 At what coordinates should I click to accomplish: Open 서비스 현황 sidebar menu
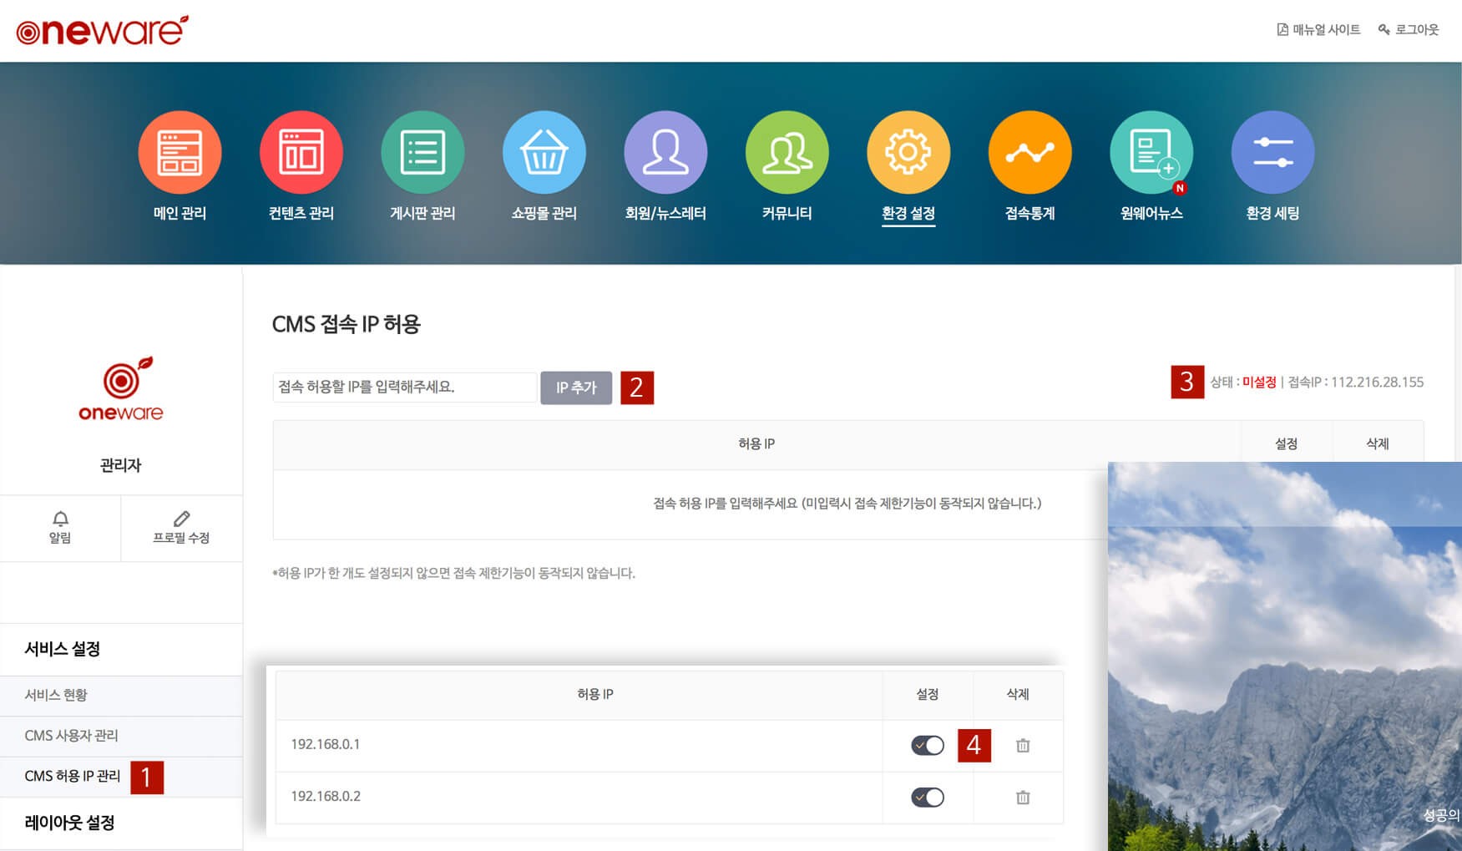pos(121,695)
